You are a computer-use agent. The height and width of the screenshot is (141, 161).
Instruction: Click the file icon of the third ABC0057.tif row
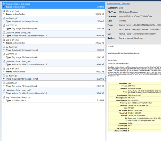tap(4, 83)
